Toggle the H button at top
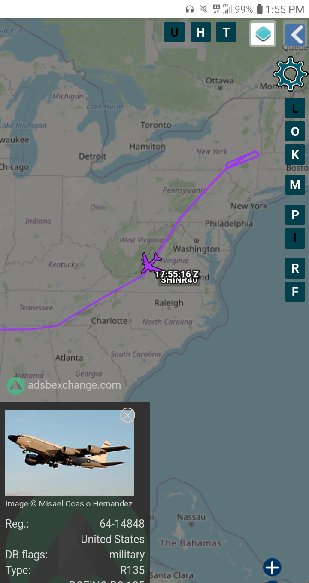This screenshot has width=309, height=583. tap(200, 32)
